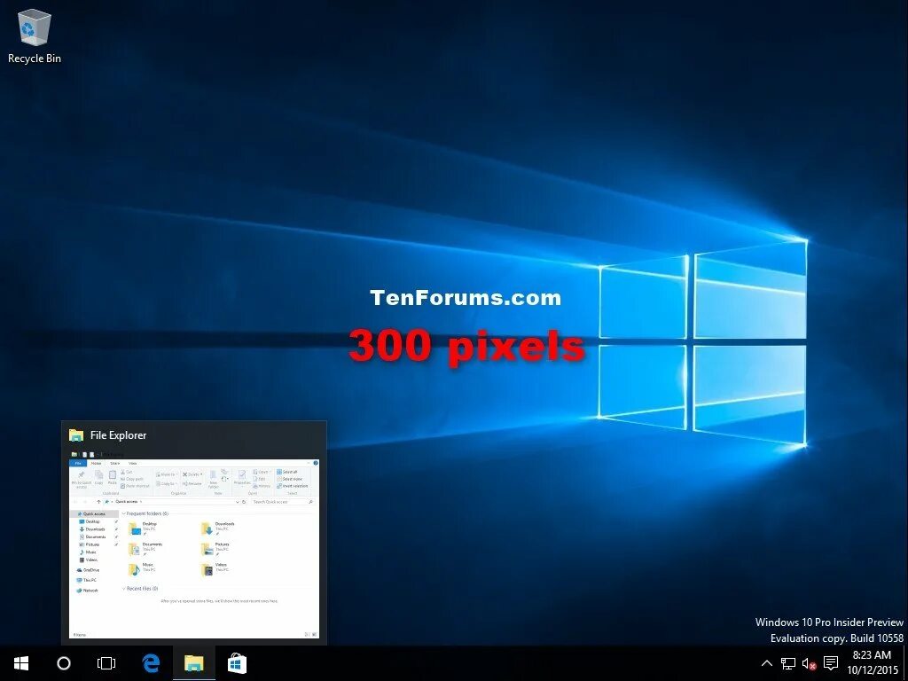Open the Store app from taskbar
The image size is (908, 681).
(238, 663)
